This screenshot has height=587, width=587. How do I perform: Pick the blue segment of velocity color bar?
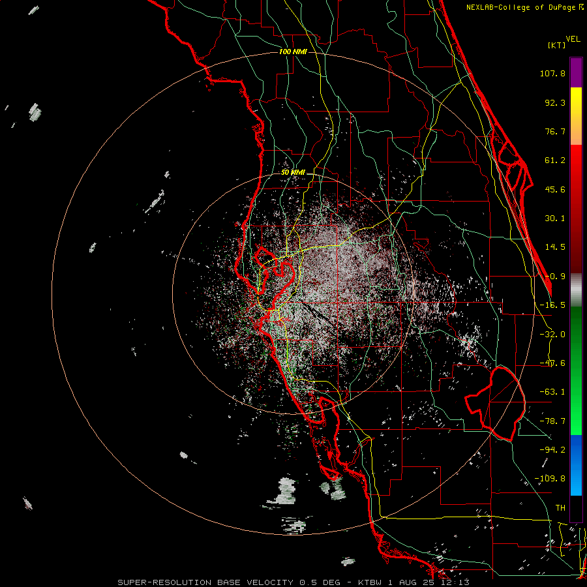click(576, 464)
